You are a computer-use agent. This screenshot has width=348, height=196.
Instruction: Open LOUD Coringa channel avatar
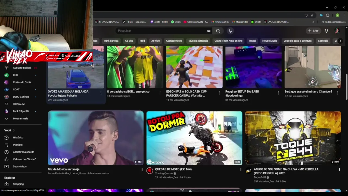click(7, 97)
